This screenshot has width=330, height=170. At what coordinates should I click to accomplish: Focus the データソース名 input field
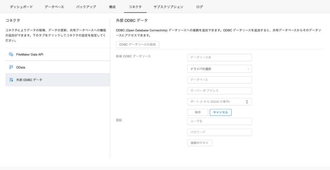click(219, 58)
